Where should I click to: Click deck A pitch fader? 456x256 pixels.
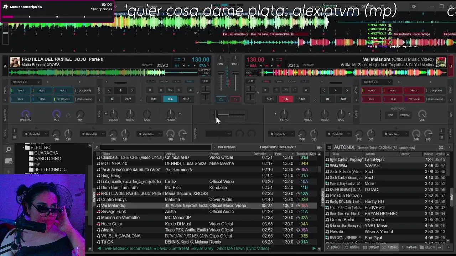[205, 92]
